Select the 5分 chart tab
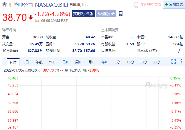 (x=117, y=62)
